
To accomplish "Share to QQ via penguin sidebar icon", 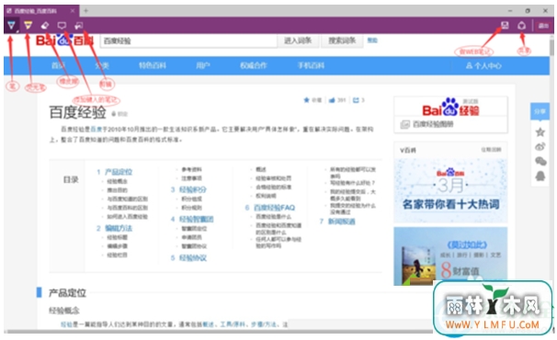I will click(x=540, y=176).
